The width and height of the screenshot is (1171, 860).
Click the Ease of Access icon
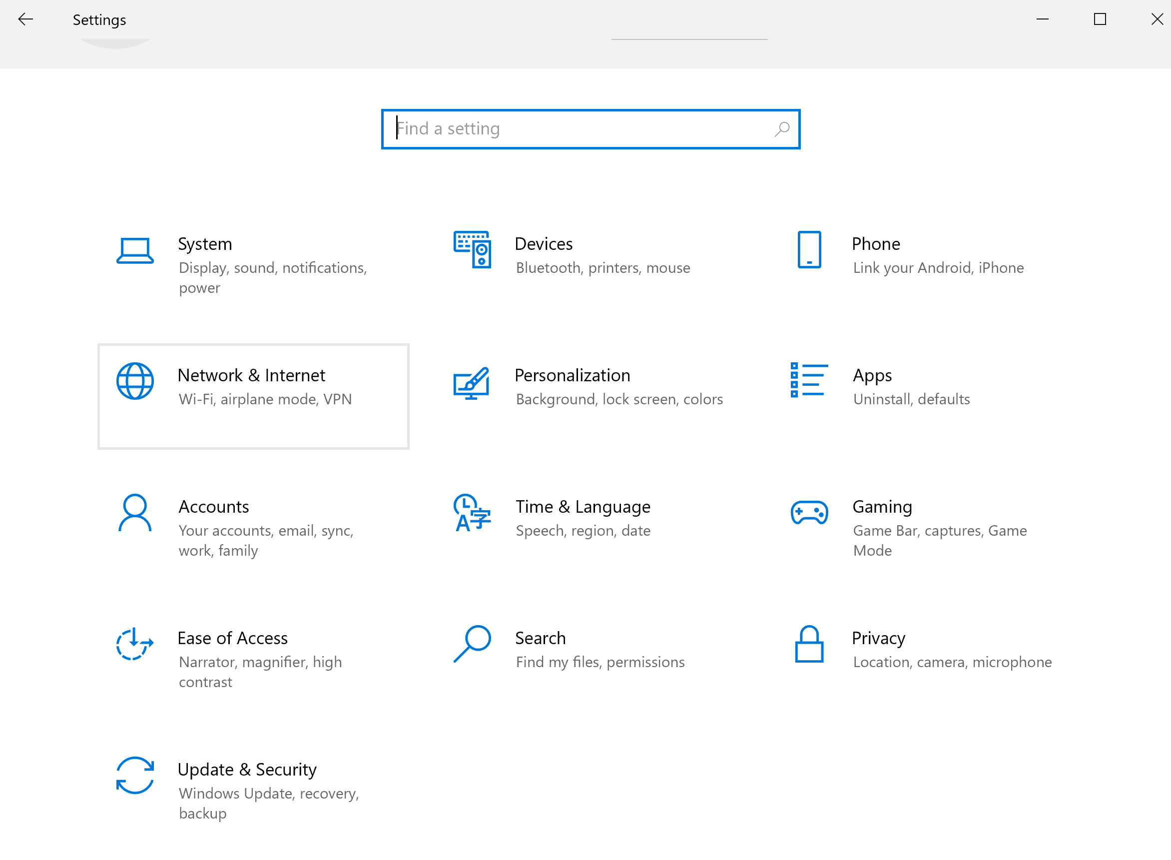click(x=135, y=644)
